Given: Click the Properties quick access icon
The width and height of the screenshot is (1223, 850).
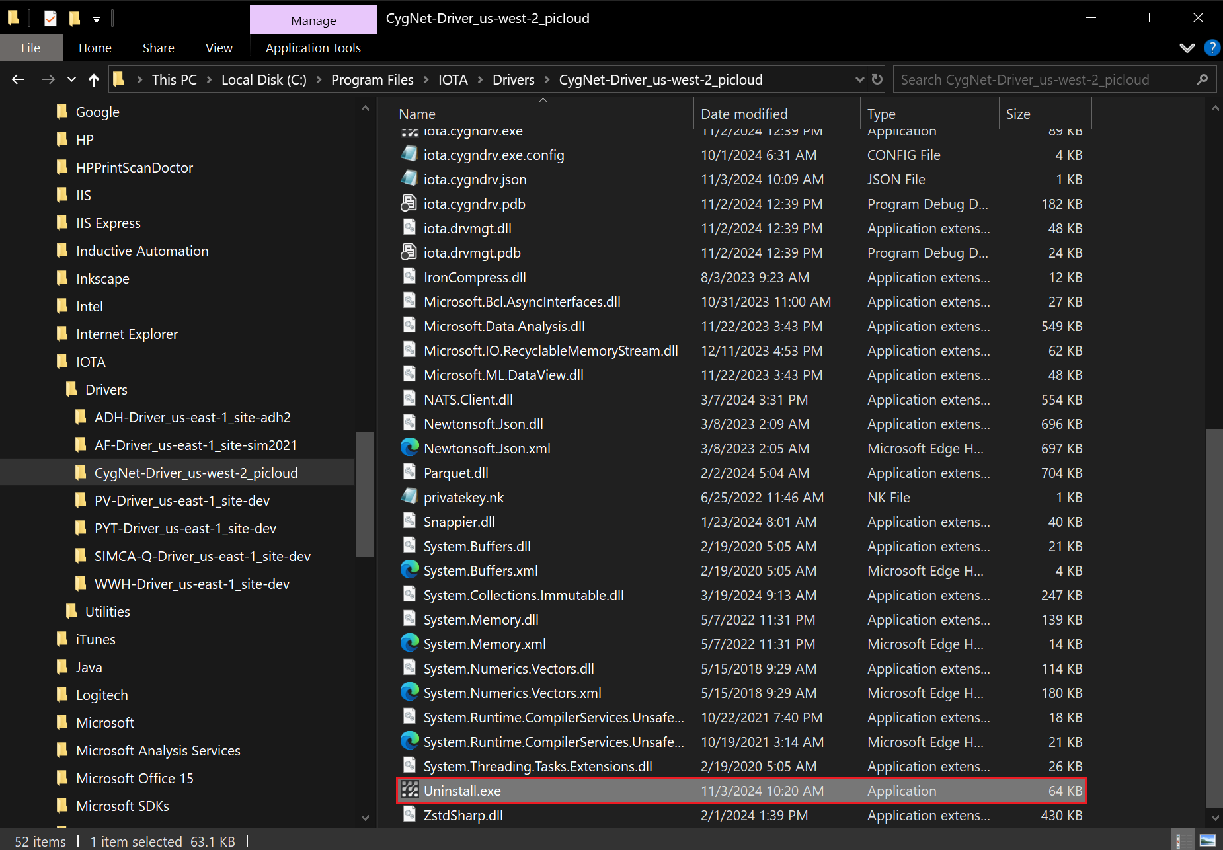Looking at the screenshot, I should (x=50, y=19).
